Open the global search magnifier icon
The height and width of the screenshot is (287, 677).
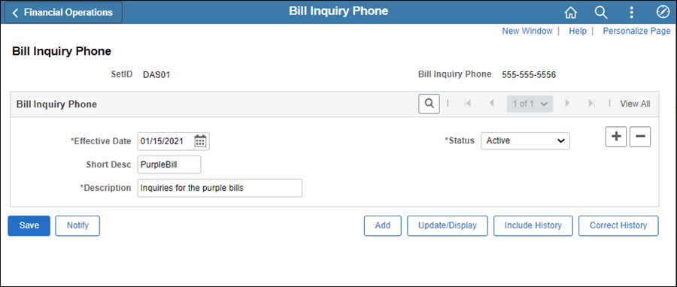[x=601, y=13]
